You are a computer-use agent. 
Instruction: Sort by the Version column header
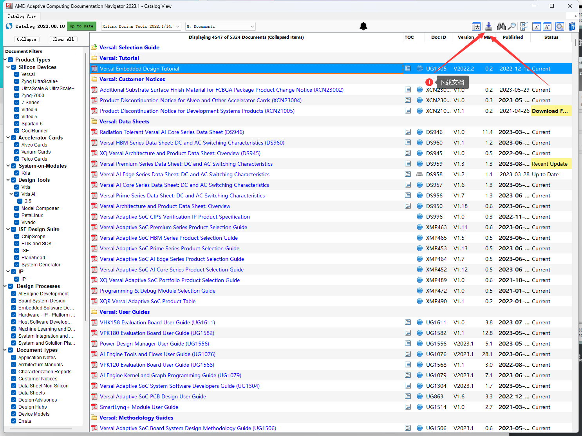(466, 37)
